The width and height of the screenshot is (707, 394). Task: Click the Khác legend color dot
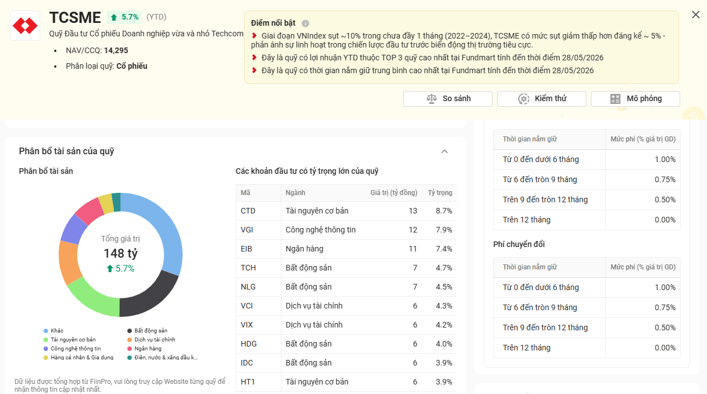coord(46,331)
